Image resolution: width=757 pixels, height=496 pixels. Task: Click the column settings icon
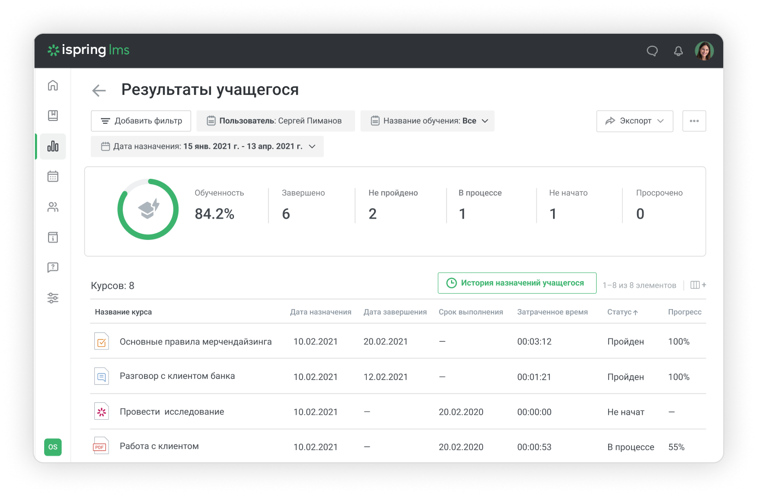698,285
